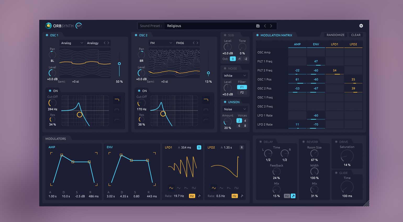This screenshot has height=222, width=403.
Task: Open the White noise type dropdown
Action: pyautogui.click(x=235, y=76)
